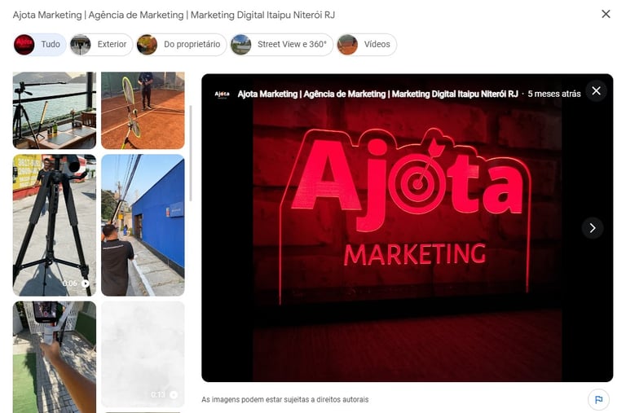Viewport: 626px width, 413px height.
Task: Close the enlarged Ajota Marketing photo
Action: (x=596, y=91)
